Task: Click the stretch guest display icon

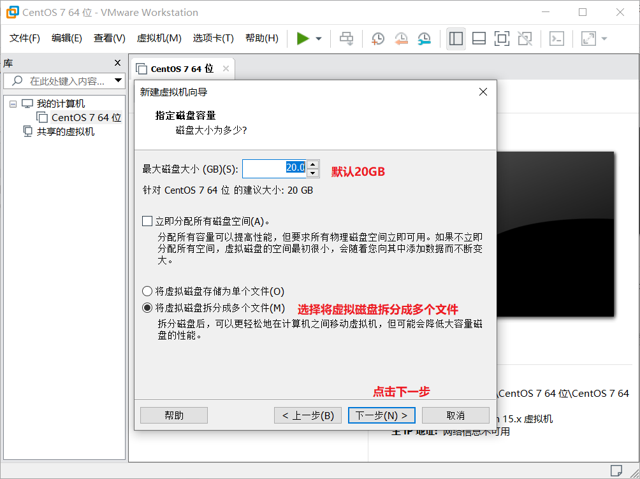Action: [588, 39]
